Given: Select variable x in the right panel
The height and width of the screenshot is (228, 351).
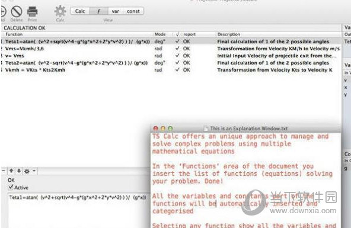Looking at the screenshot, I should coord(346,88).
